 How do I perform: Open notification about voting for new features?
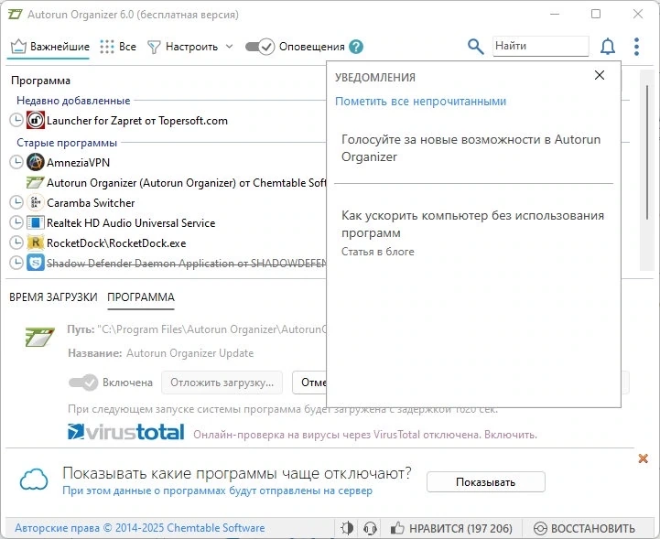[471, 148]
